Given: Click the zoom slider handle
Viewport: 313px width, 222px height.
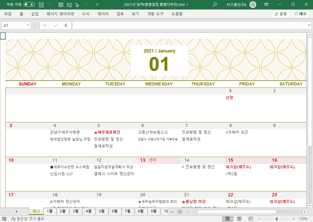Looking at the screenshot, I should click(x=277, y=219).
